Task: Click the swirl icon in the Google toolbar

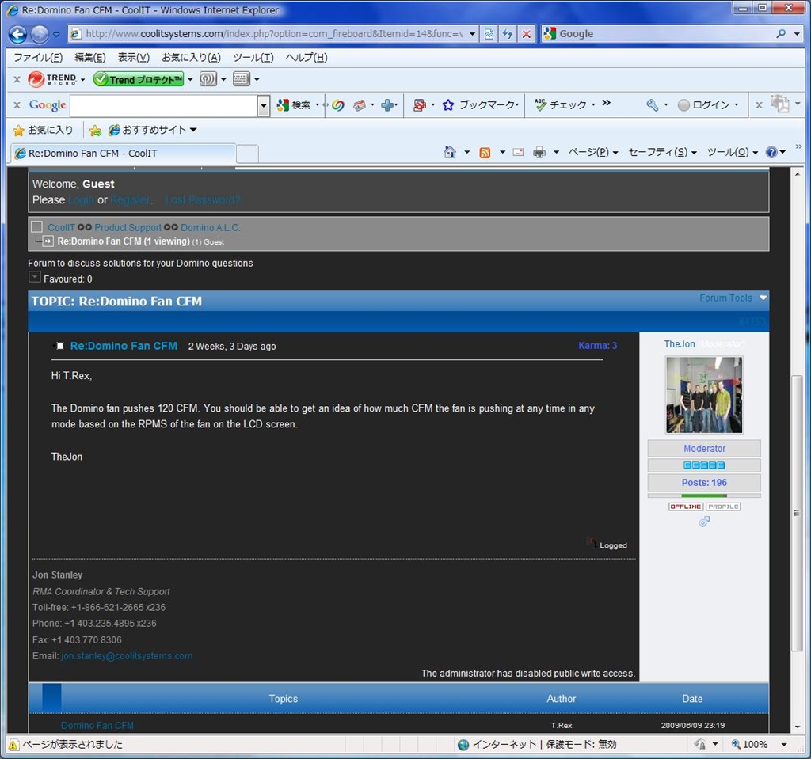Action: pos(338,105)
